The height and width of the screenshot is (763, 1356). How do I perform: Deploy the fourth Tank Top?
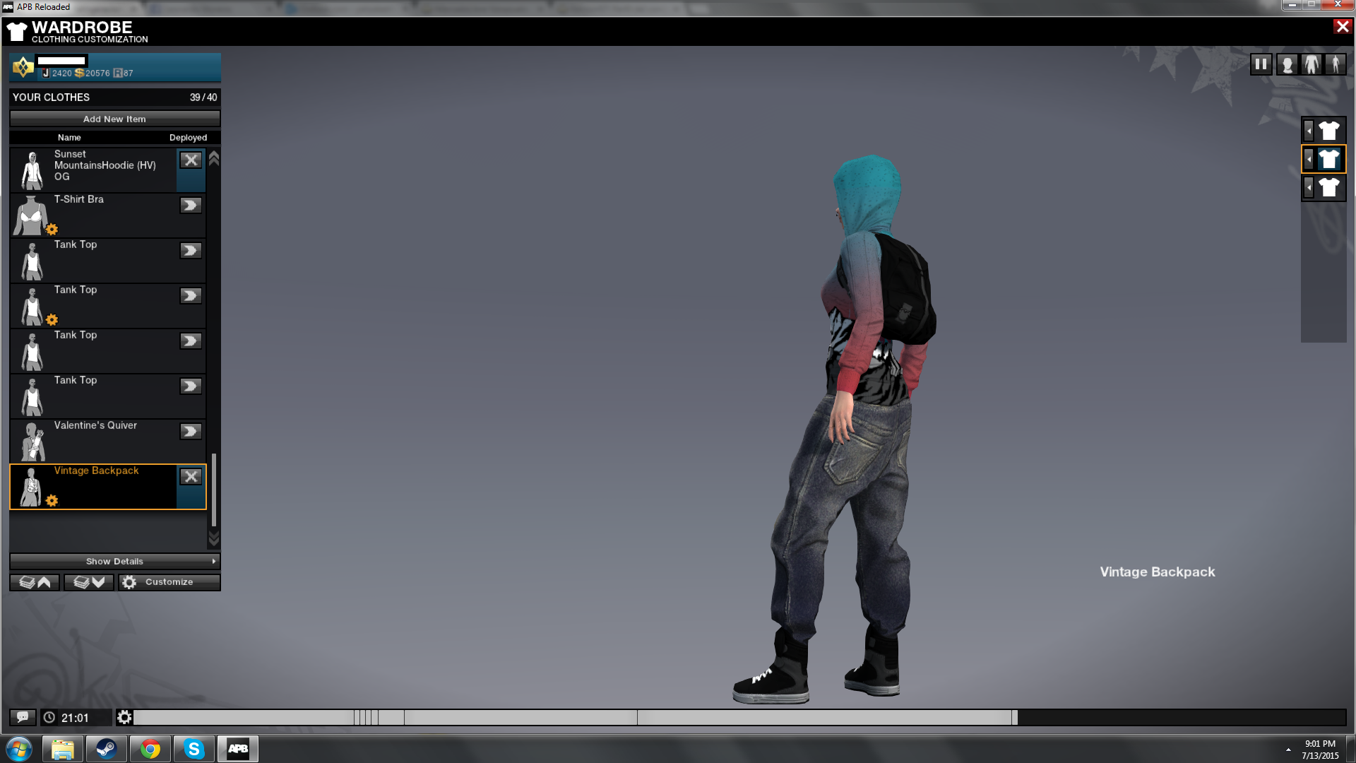[191, 386]
